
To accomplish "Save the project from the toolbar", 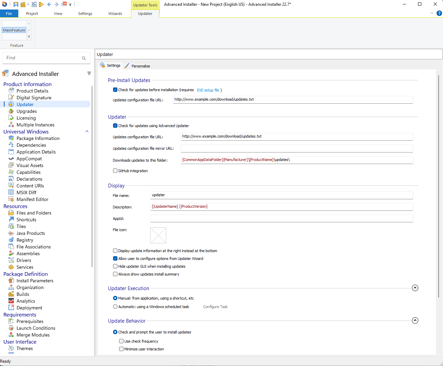I will [16, 4].
